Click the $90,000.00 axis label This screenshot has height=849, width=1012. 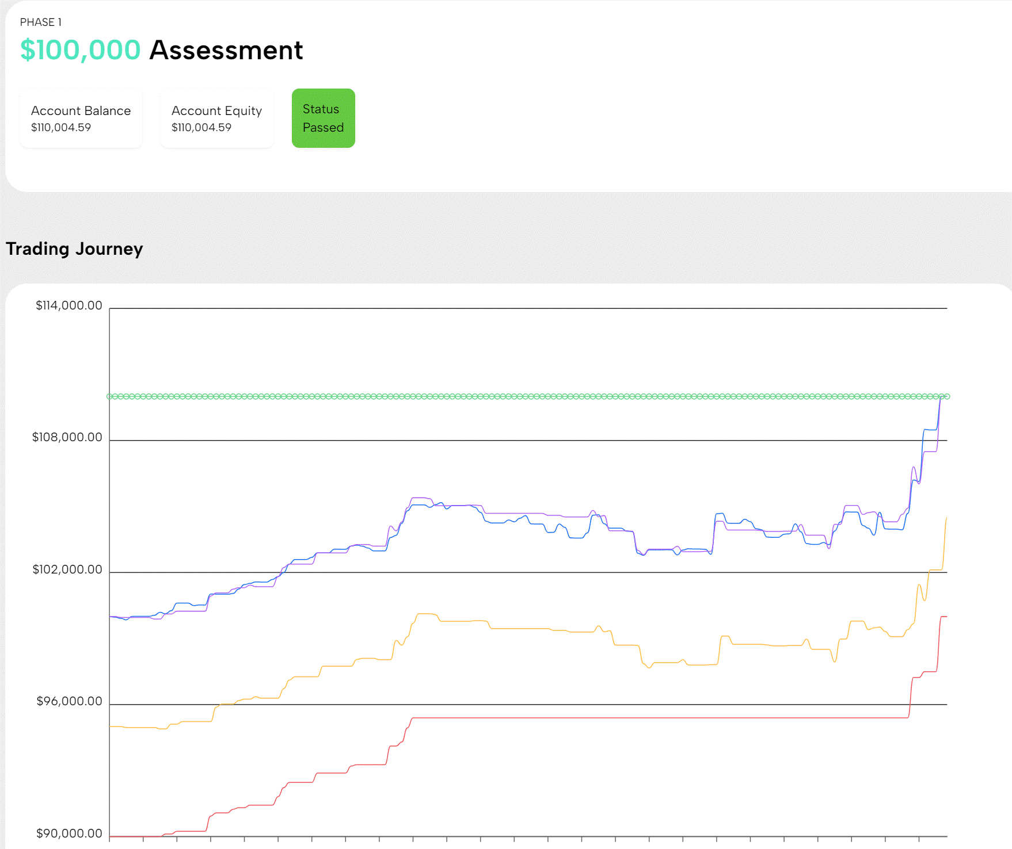69,833
